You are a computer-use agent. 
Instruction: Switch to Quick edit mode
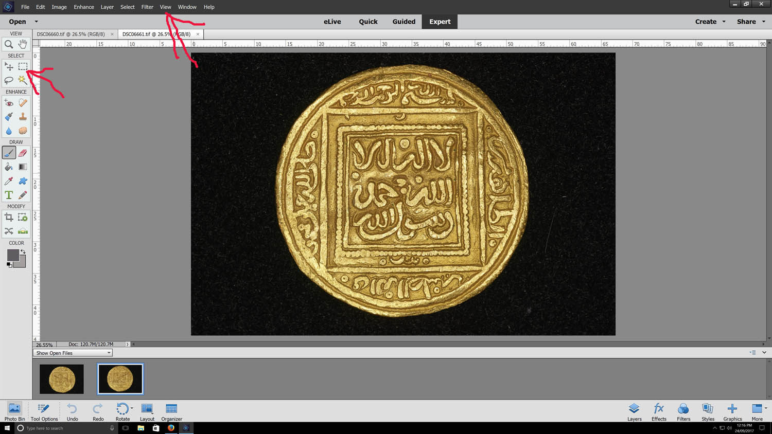click(x=368, y=22)
